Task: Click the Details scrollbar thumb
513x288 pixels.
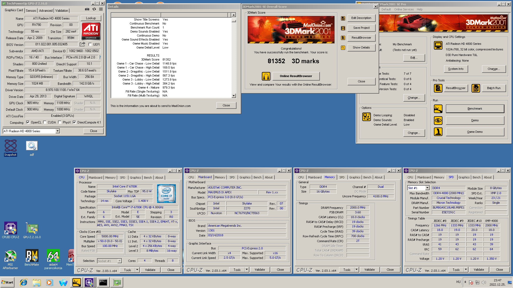Action: [234, 21]
